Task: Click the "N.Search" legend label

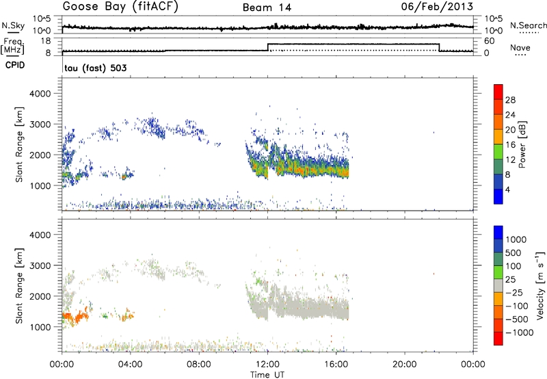Action: [x=528, y=25]
